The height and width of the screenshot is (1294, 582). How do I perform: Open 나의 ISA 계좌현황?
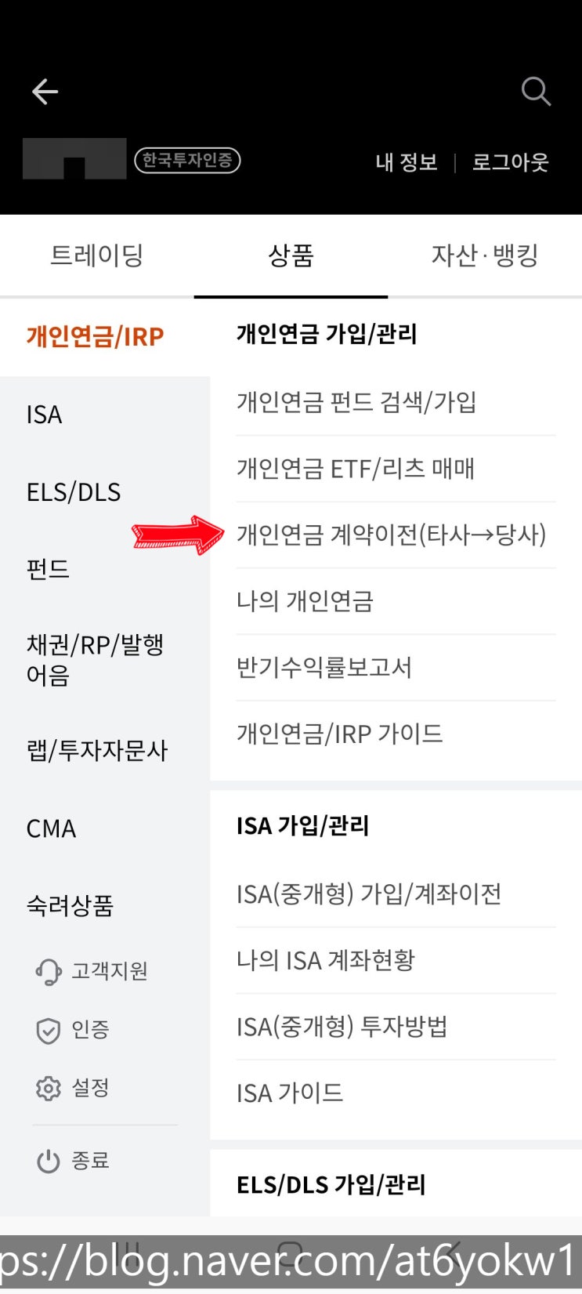326,960
